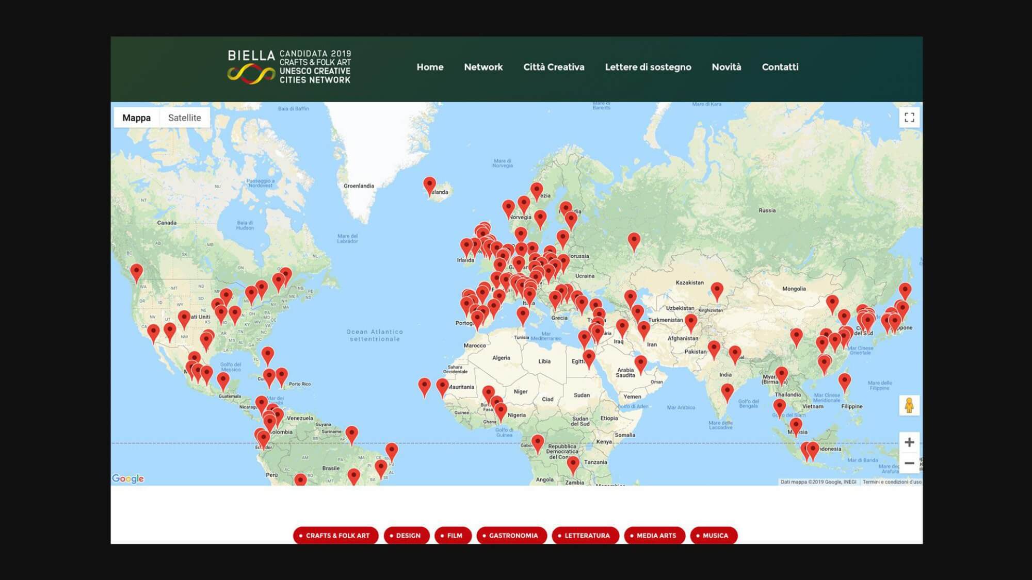Viewport: 1032px width, 580px height.
Task: Click the Groenlandia label on map
Action: tap(359, 186)
